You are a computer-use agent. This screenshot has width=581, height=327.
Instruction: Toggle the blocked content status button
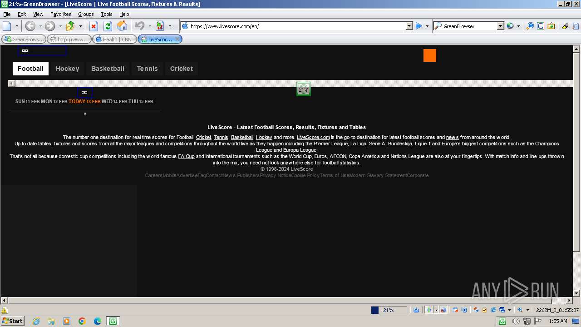pyautogui.click(x=443, y=310)
